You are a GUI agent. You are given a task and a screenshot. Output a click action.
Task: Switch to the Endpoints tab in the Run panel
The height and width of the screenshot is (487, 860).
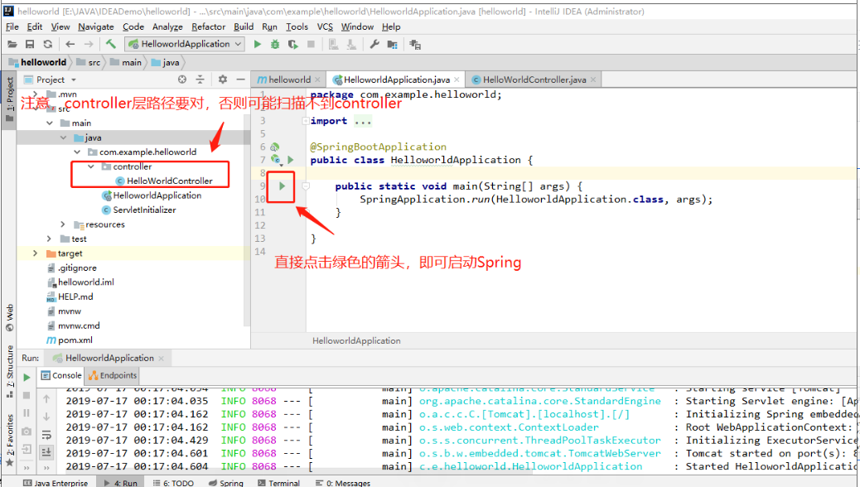coord(113,376)
